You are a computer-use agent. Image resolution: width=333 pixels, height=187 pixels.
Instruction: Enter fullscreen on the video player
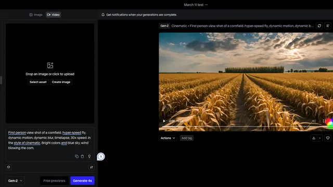pyautogui.click(x=324, y=121)
